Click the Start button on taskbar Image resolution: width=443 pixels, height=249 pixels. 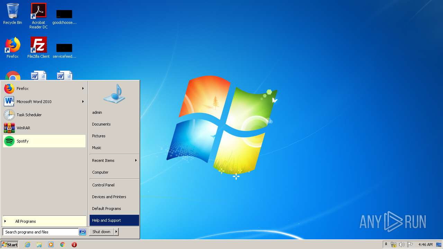coord(10,245)
